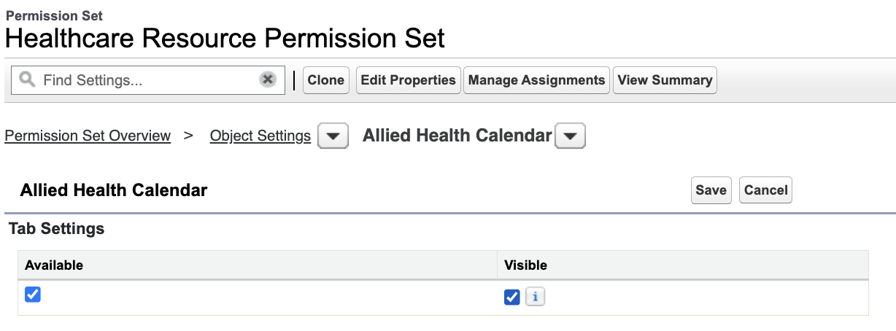Click the Visible column header

click(525, 265)
